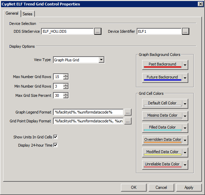Image resolution: width=205 pixels, height=195 pixels.
Task: Click the Filled Data Color button
Action: pyautogui.click(x=162, y=128)
